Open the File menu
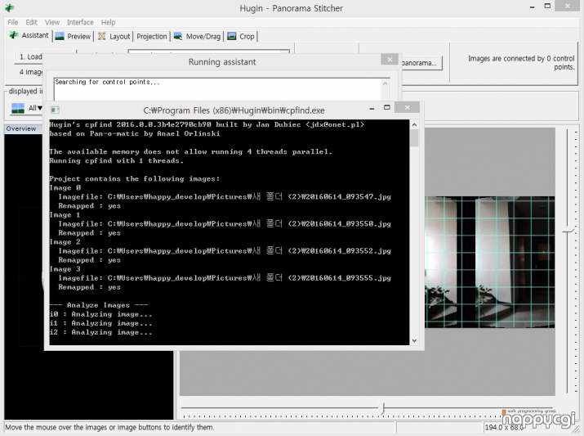 coord(13,22)
